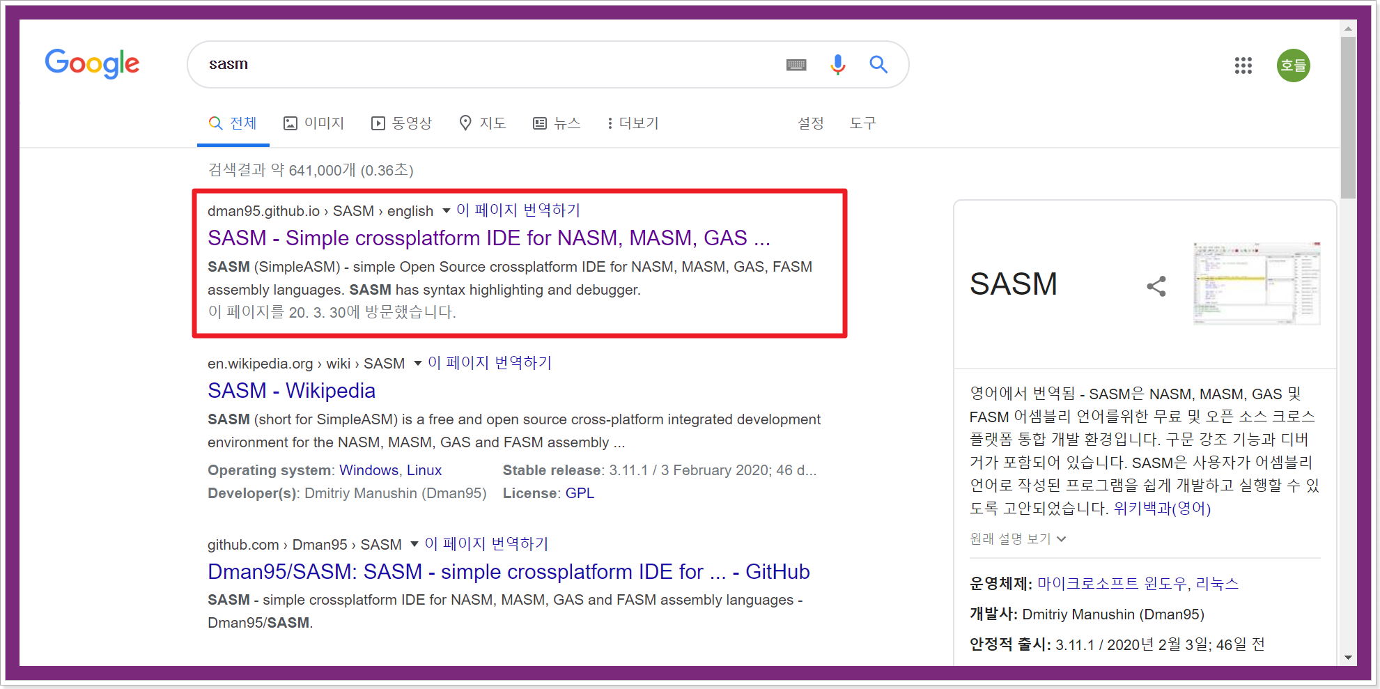Open the Google apps grid

click(x=1243, y=65)
